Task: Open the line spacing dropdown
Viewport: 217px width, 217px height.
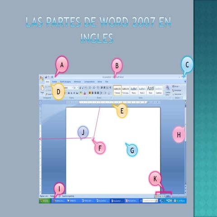Action: pos(101,93)
